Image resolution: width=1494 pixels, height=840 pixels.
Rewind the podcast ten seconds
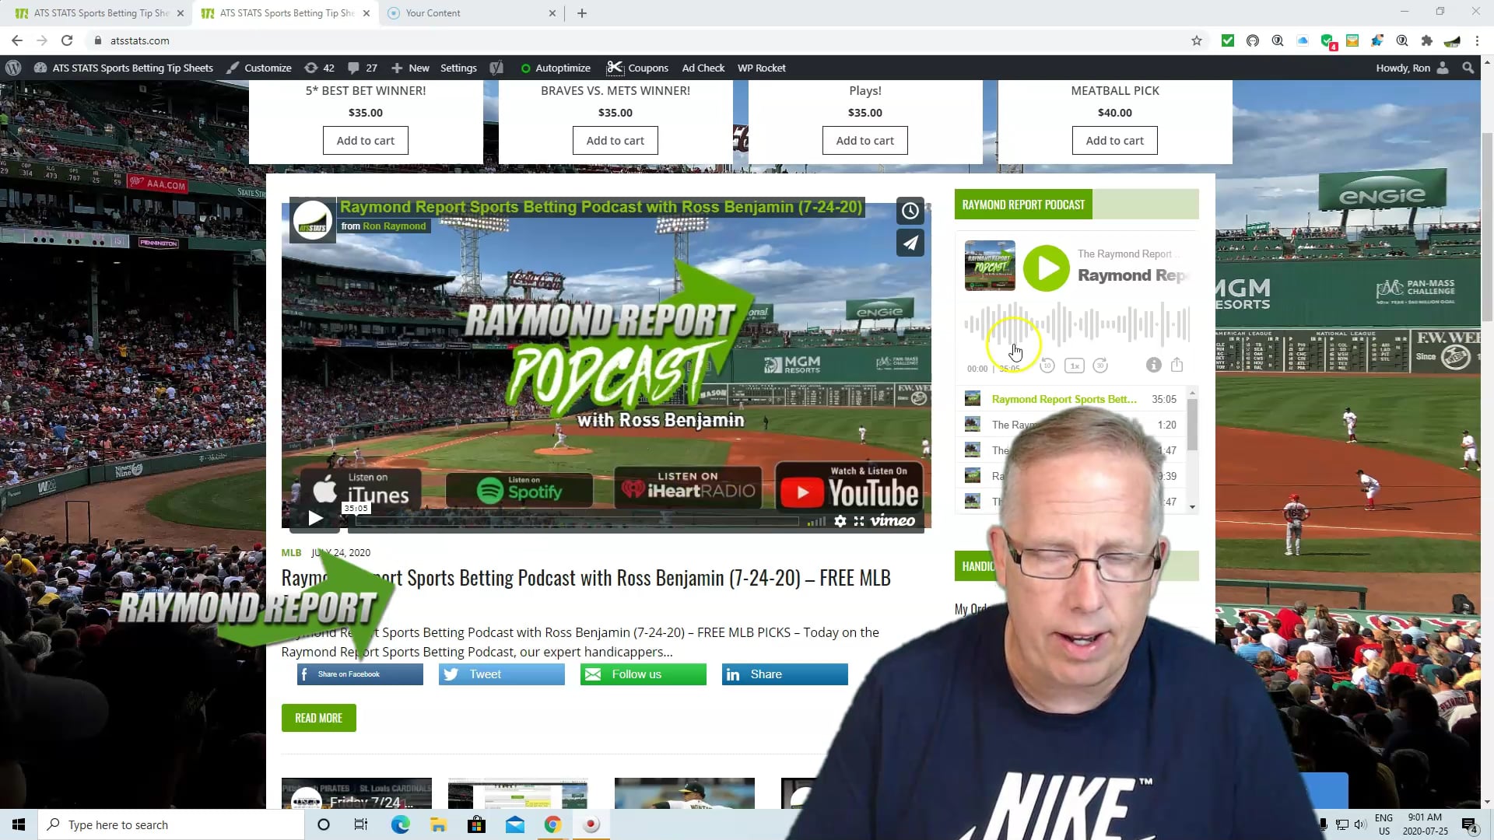(x=1047, y=366)
